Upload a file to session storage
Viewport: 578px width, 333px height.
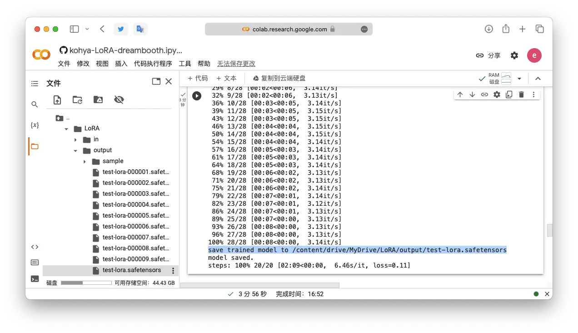coord(57,100)
